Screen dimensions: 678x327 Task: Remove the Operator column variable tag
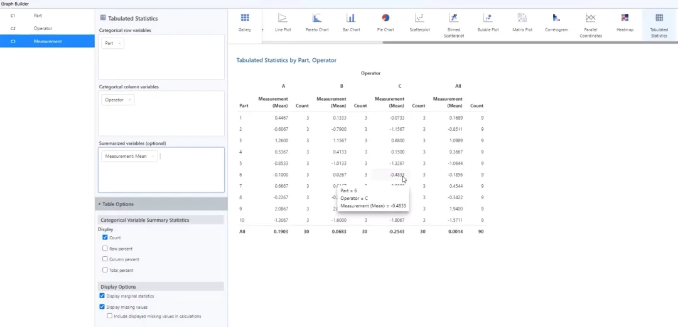[x=130, y=100]
